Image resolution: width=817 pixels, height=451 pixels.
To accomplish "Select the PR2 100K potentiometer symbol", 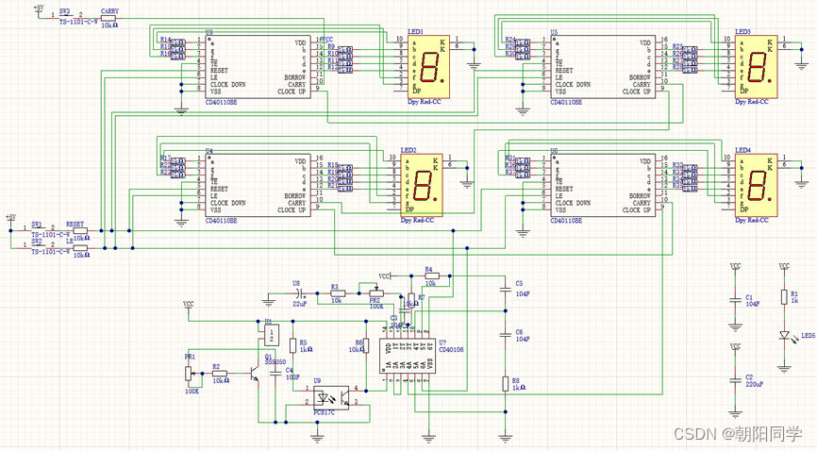I will click(375, 292).
